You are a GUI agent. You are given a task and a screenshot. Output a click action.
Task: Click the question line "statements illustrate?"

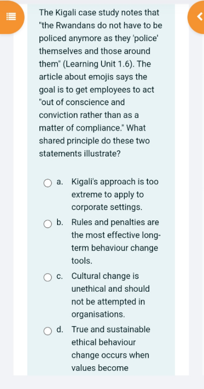(80, 154)
